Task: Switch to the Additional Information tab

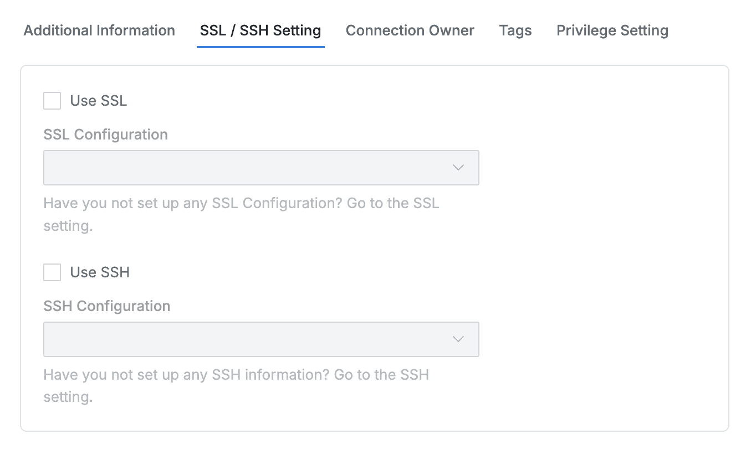Action: pos(99,30)
